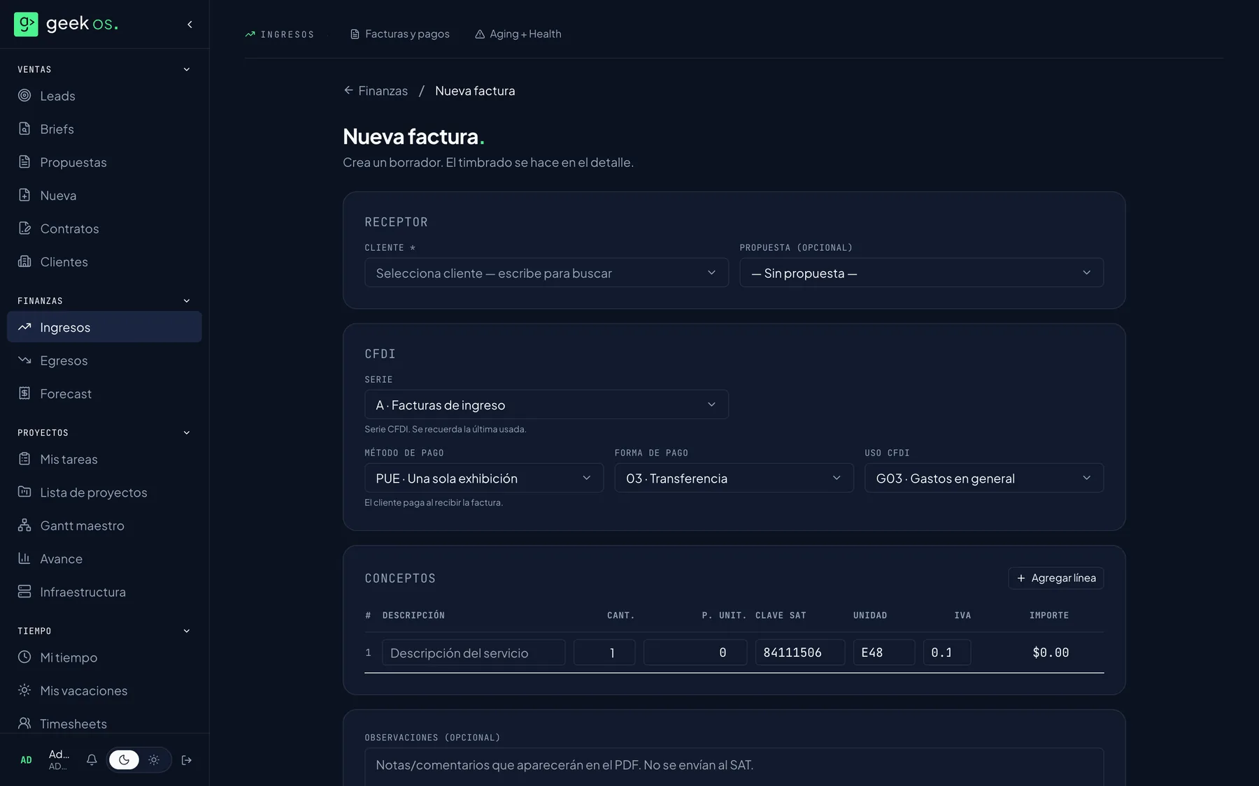The height and width of the screenshot is (786, 1259).
Task: Open Mi tiempo in the sidebar
Action: (104, 657)
